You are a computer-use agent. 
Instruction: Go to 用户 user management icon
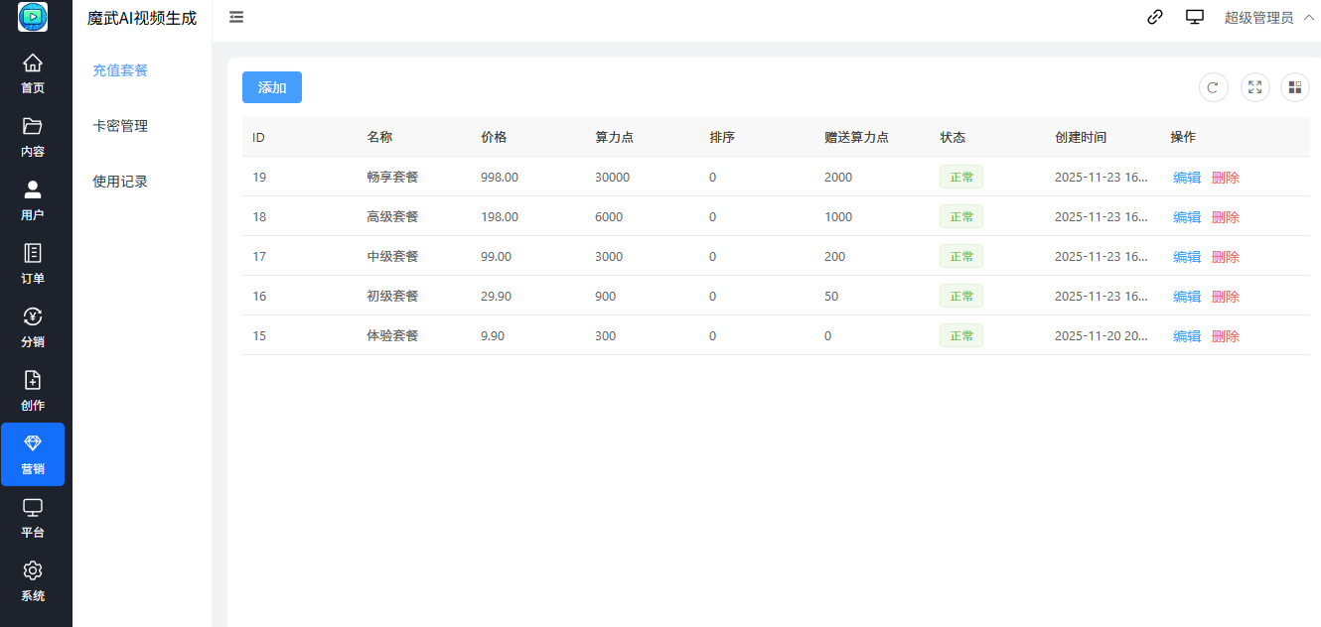tap(33, 190)
